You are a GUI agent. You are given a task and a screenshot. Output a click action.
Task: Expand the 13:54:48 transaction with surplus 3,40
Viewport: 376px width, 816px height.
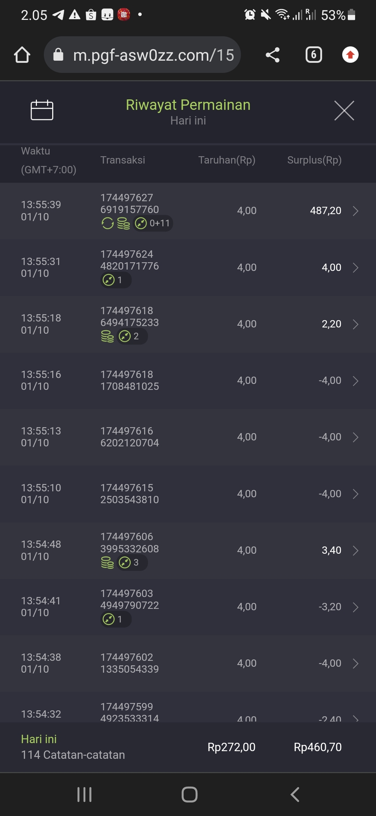pyautogui.click(x=355, y=550)
